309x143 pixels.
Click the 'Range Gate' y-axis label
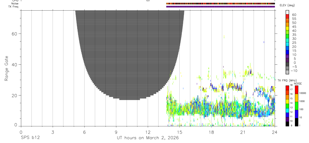click(7, 68)
